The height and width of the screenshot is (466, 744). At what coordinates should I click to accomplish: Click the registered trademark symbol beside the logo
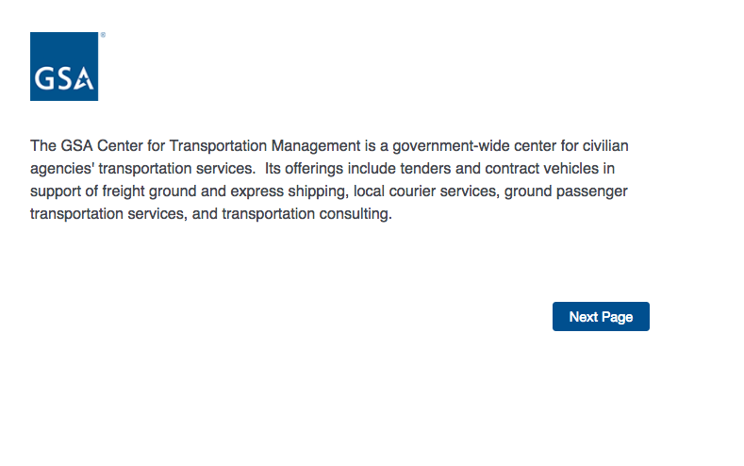click(103, 35)
